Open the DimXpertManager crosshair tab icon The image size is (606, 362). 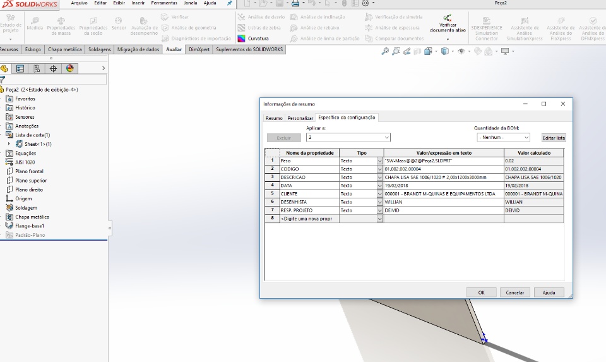click(x=53, y=68)
